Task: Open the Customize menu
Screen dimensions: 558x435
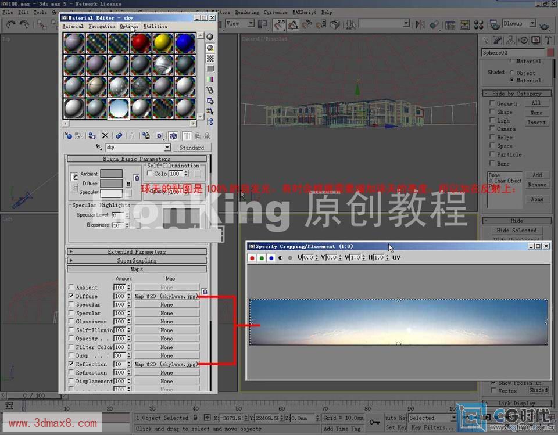Action: point(276,12)
